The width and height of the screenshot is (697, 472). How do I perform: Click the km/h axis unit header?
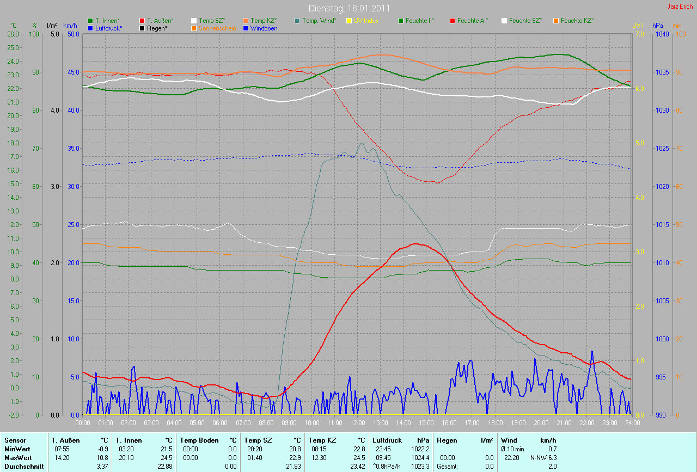point(70,26)
